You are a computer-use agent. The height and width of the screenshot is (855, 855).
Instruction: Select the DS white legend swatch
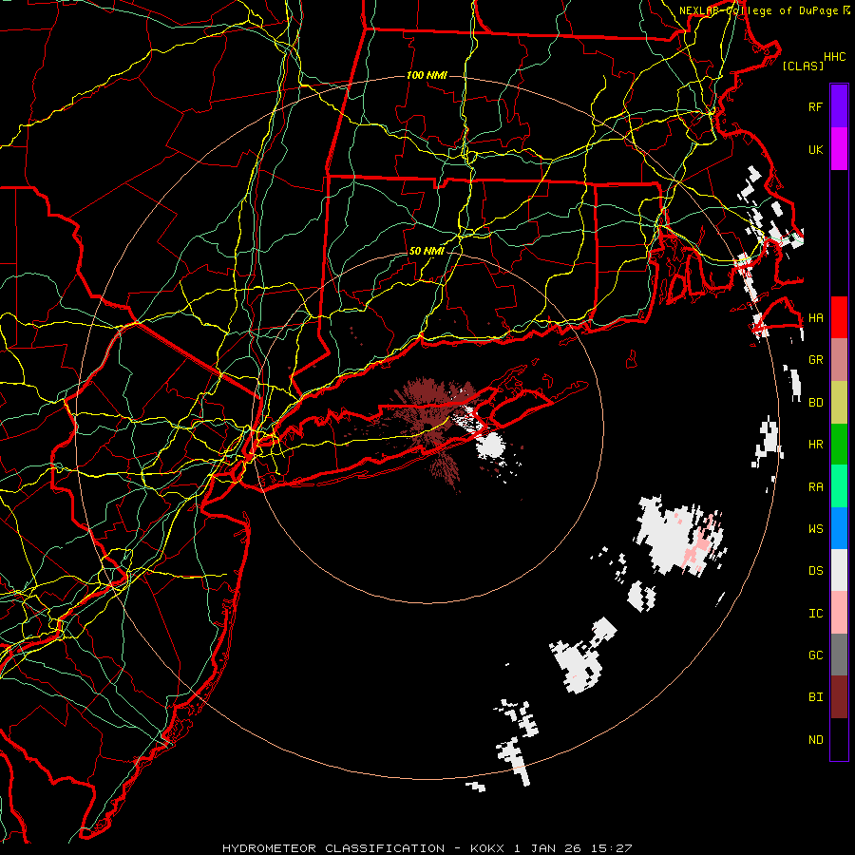(x=839, y=570)
